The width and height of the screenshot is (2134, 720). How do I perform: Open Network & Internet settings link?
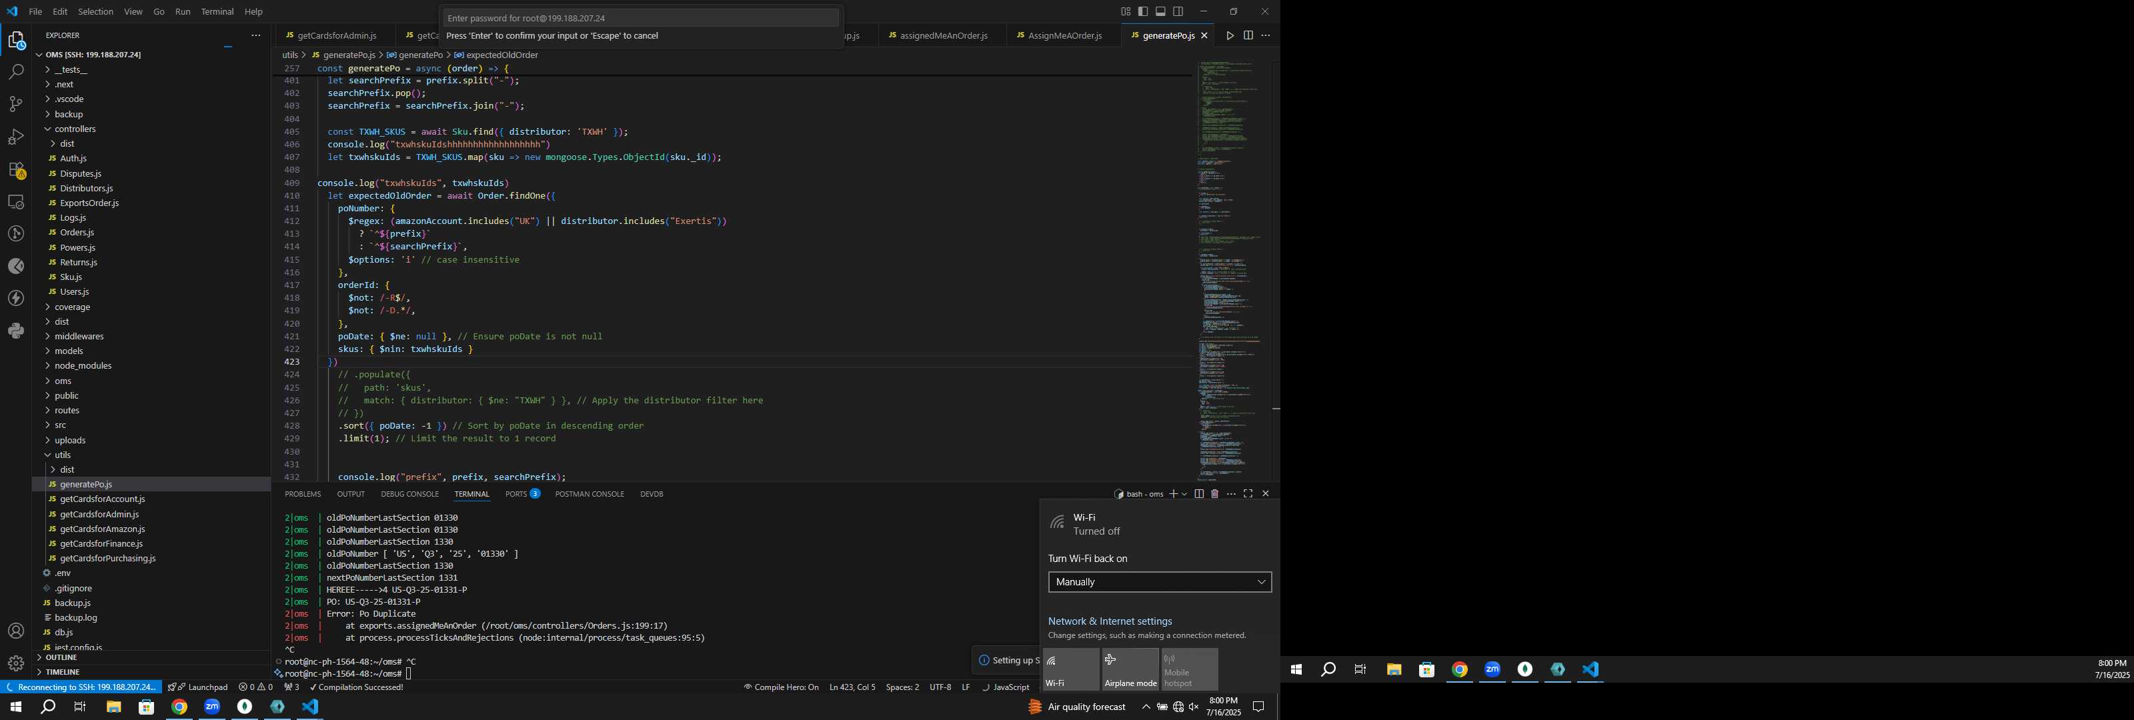click(1109, 621)
